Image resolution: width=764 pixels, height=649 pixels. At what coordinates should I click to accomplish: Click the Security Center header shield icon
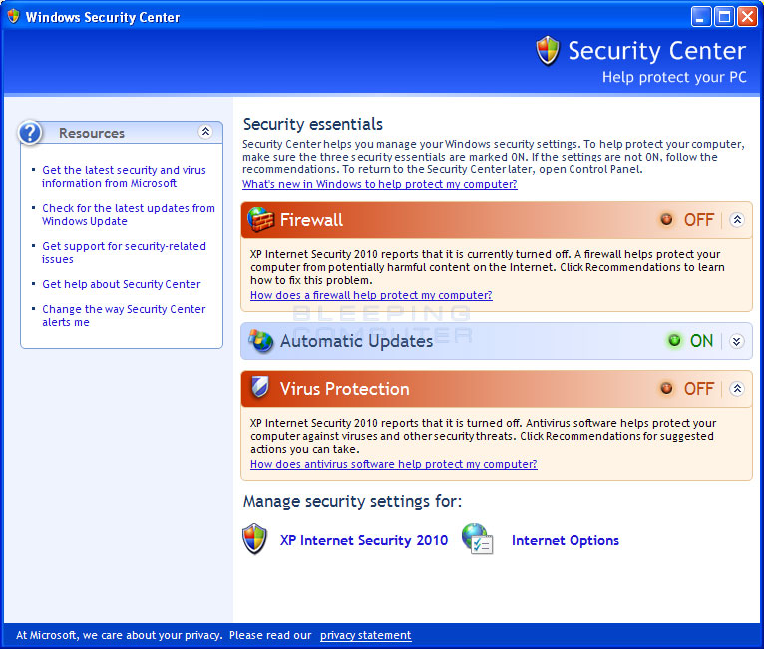[x=548, y=50]
